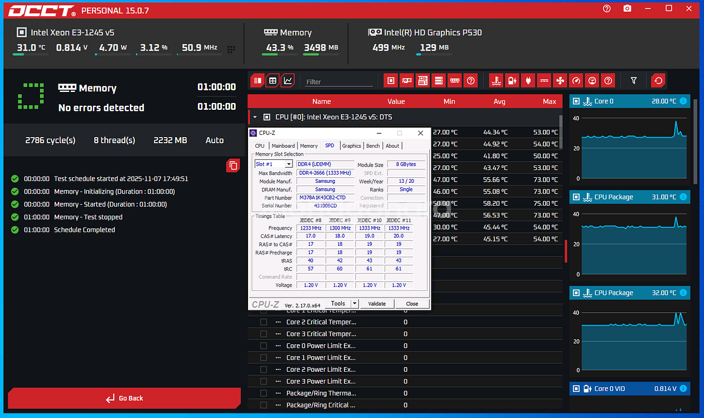704x418 pixels.
Task: Reset sensor statistics with the refresh icon
Action: click(x=658, y=81)
